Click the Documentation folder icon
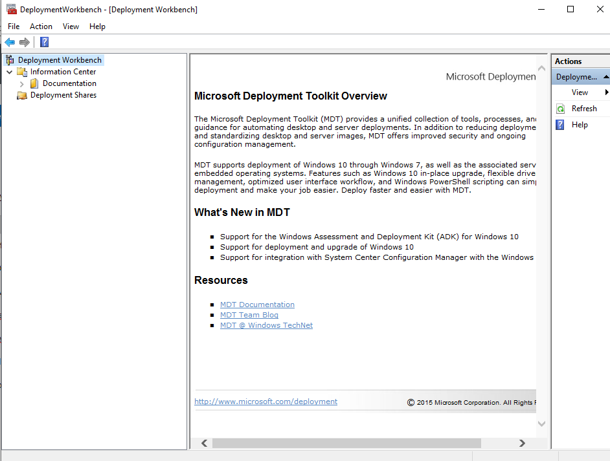610x461 pixels. click(x=34, y=83)
